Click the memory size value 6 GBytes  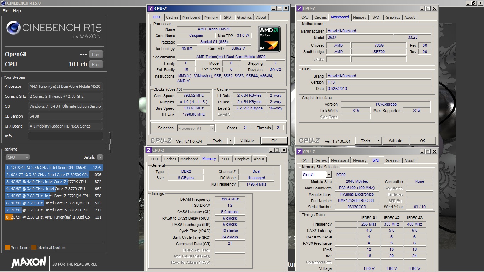pos(186,178)
